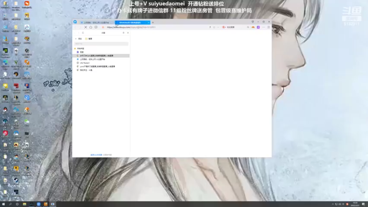
Task: Open the NetEase Music red desktop icon
Action: pyautogui.click(x=5, y=134)
